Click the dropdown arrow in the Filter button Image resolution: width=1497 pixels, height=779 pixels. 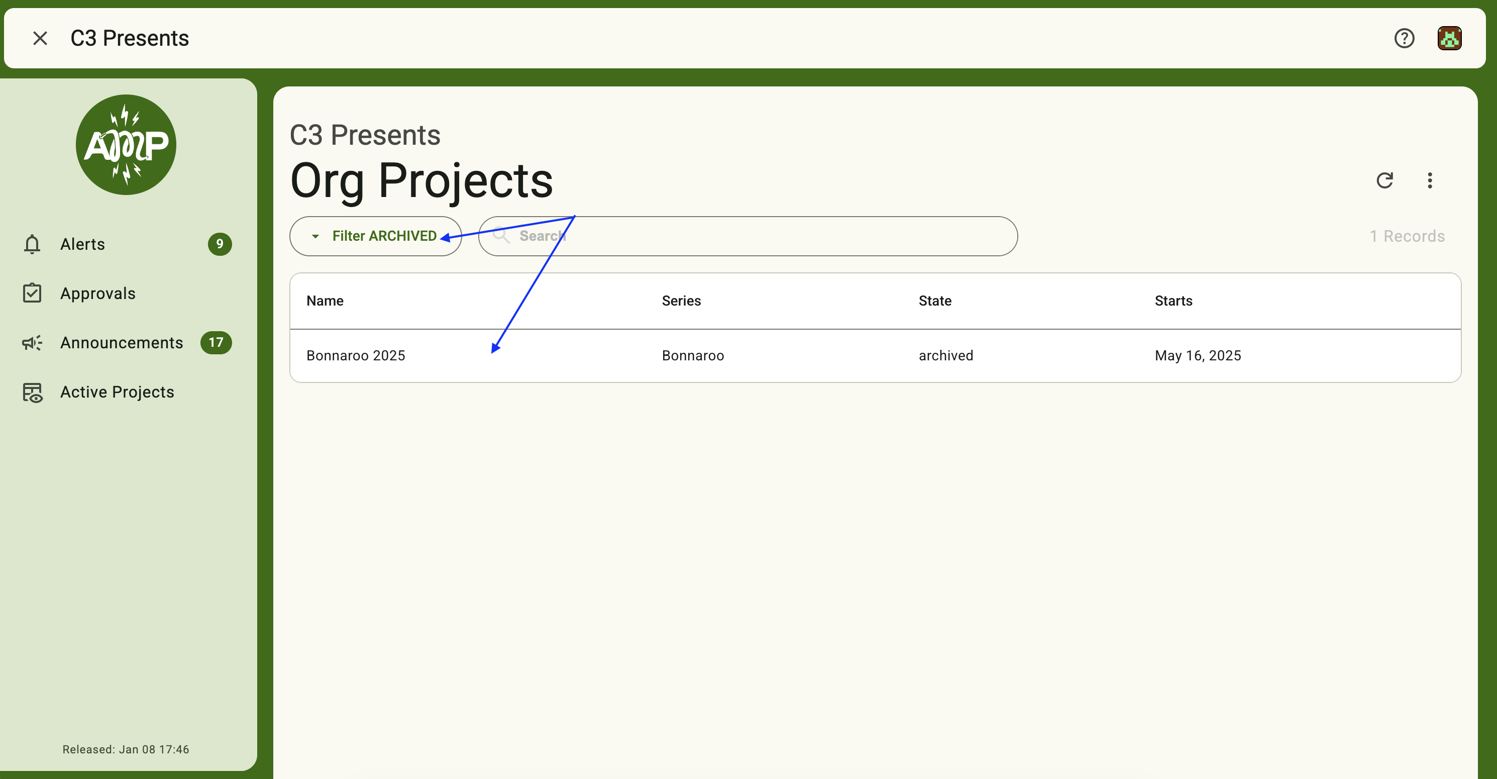[315, 236]
